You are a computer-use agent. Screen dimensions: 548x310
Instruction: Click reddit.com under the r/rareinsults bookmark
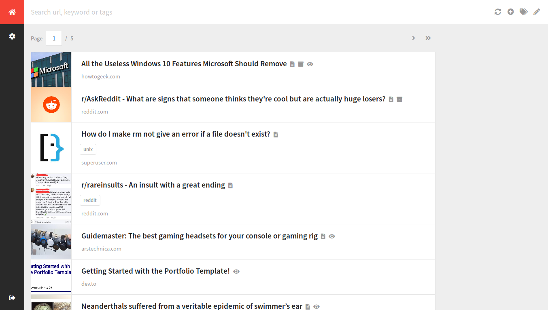click(x=95, y=214)
